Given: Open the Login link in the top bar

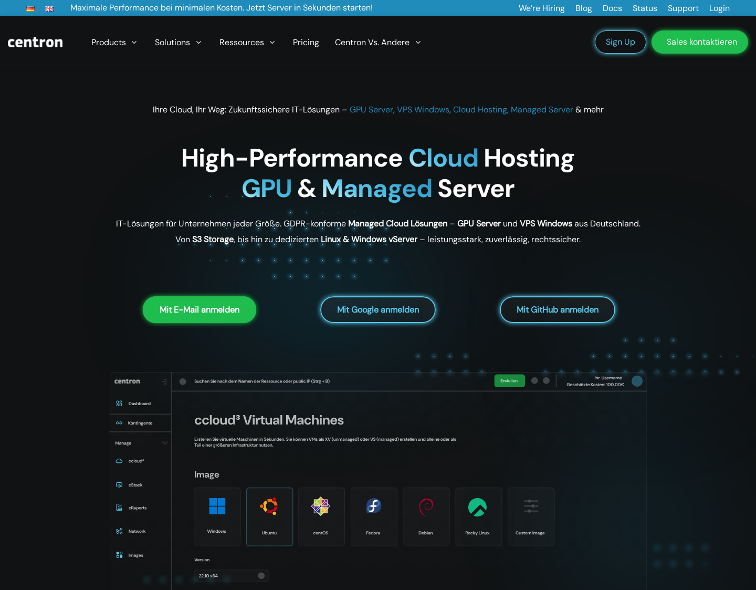Looking at the screenshot, I should [719, 8].
